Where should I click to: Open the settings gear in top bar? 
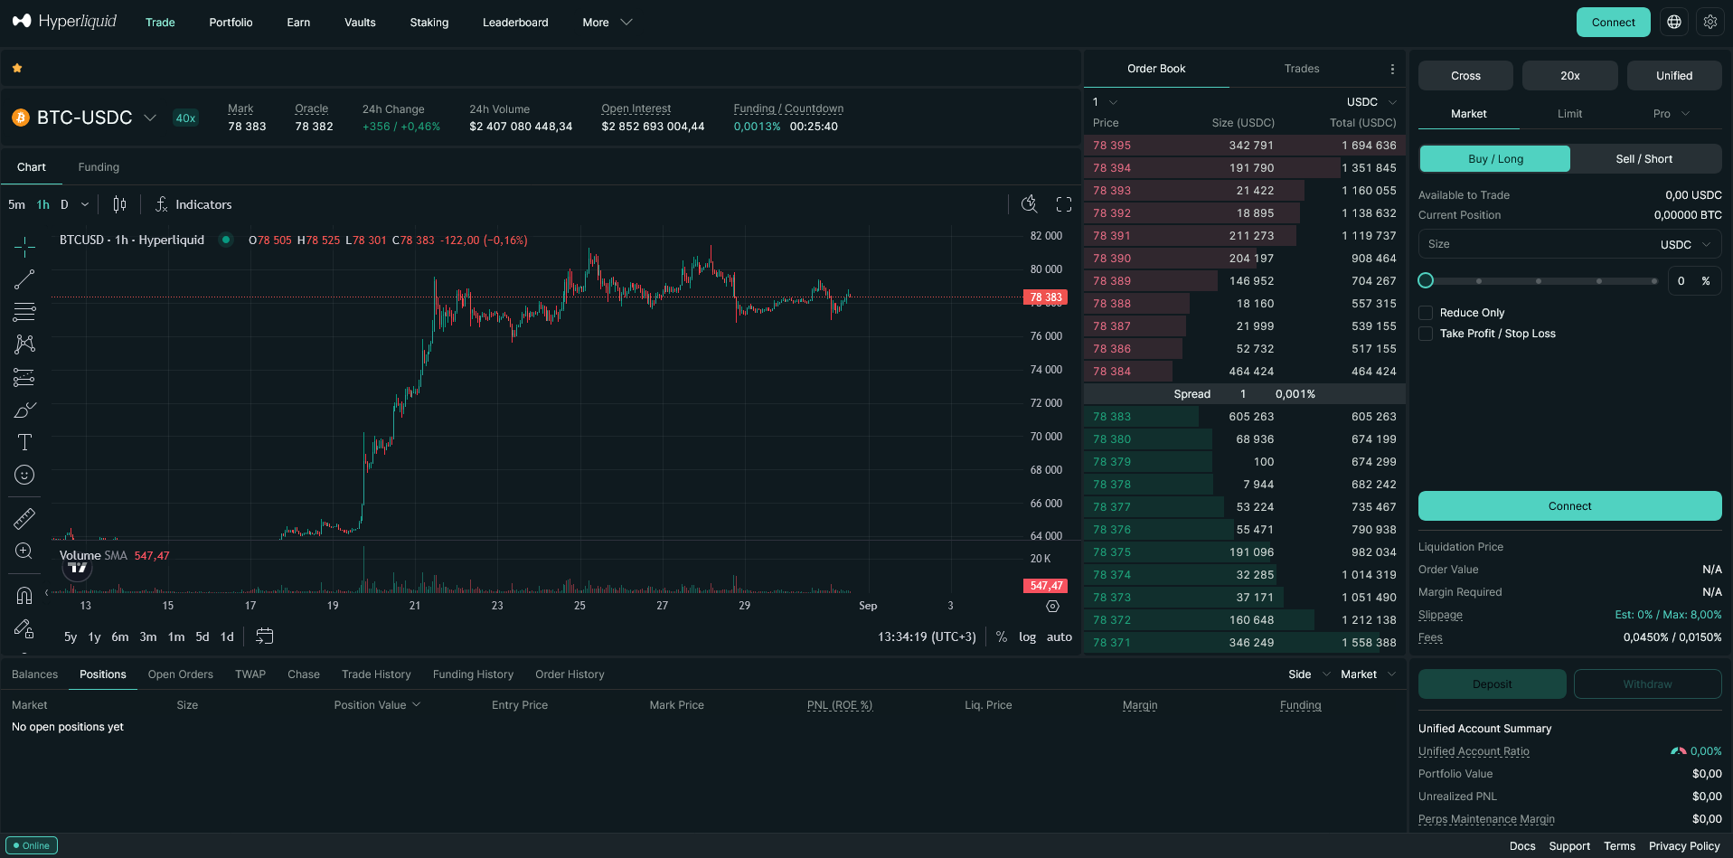[x=1710, y=22]
